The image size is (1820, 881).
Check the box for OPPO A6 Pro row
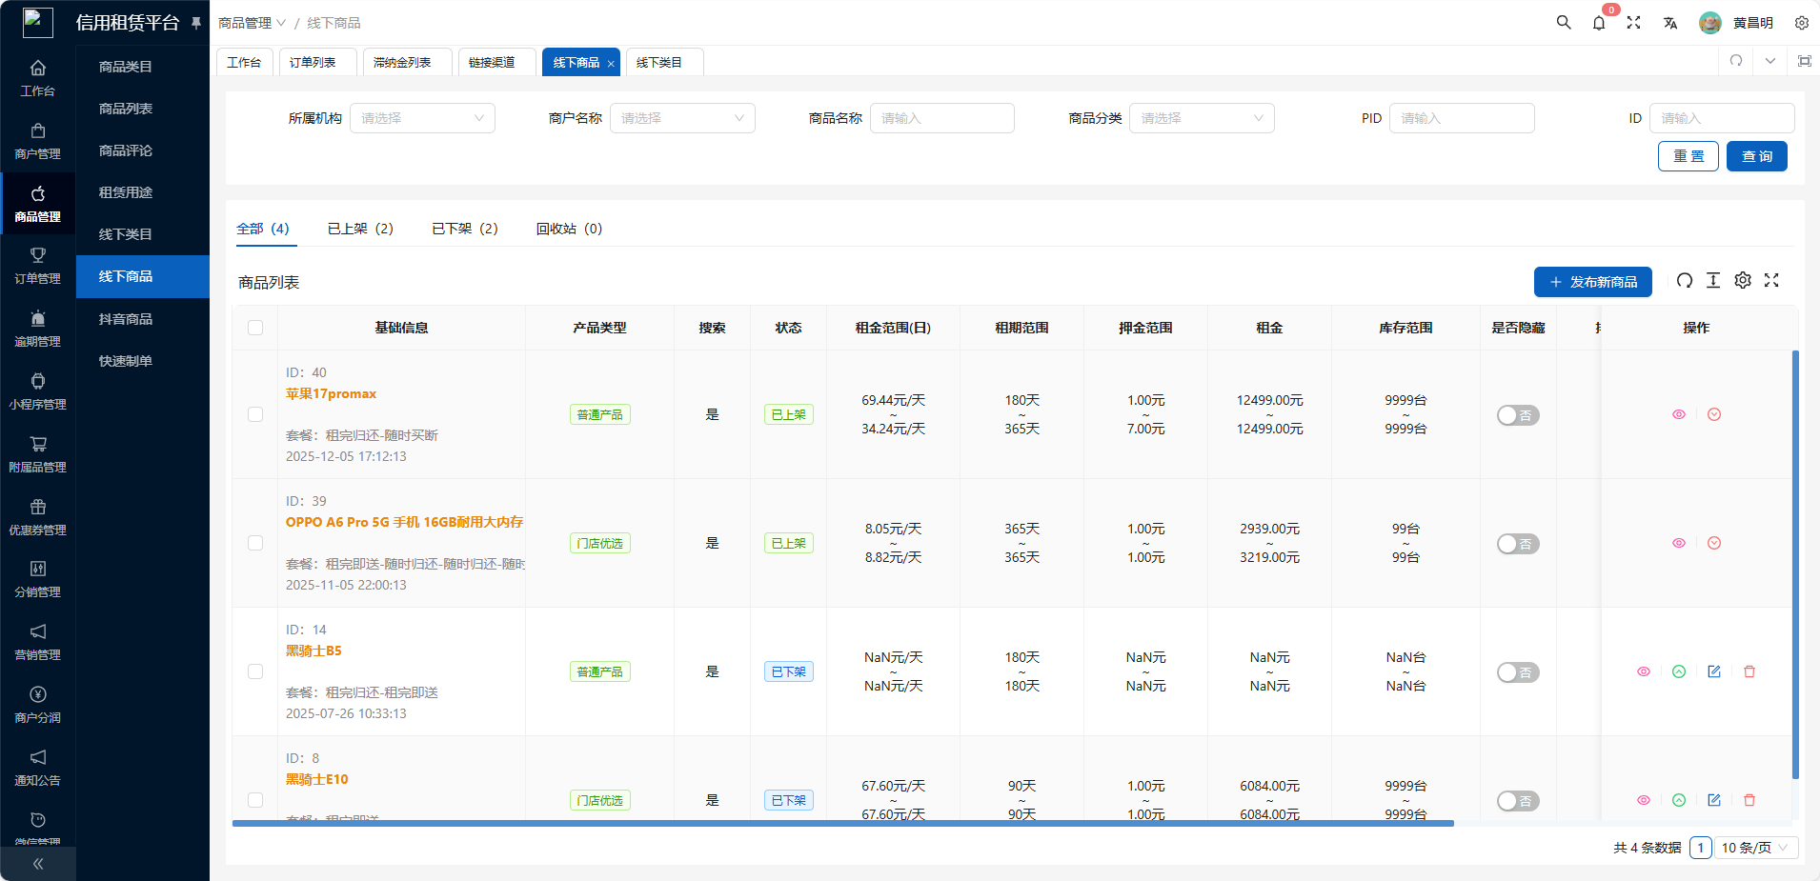point(255,543)
